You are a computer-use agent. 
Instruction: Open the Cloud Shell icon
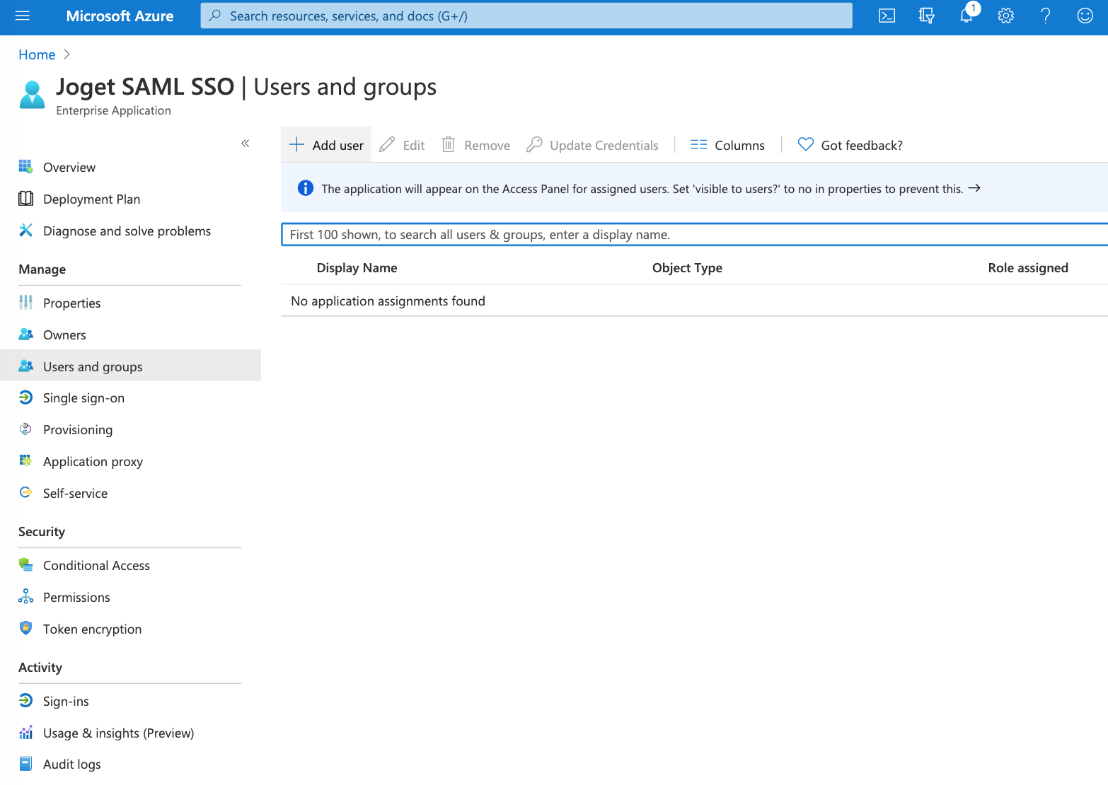887,16
